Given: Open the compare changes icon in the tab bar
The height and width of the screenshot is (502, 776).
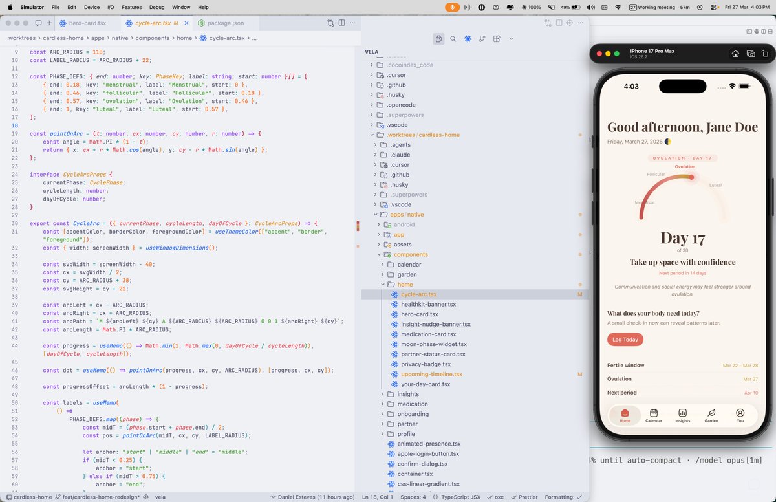Looking at the screenshot, I should coord(330,23).
